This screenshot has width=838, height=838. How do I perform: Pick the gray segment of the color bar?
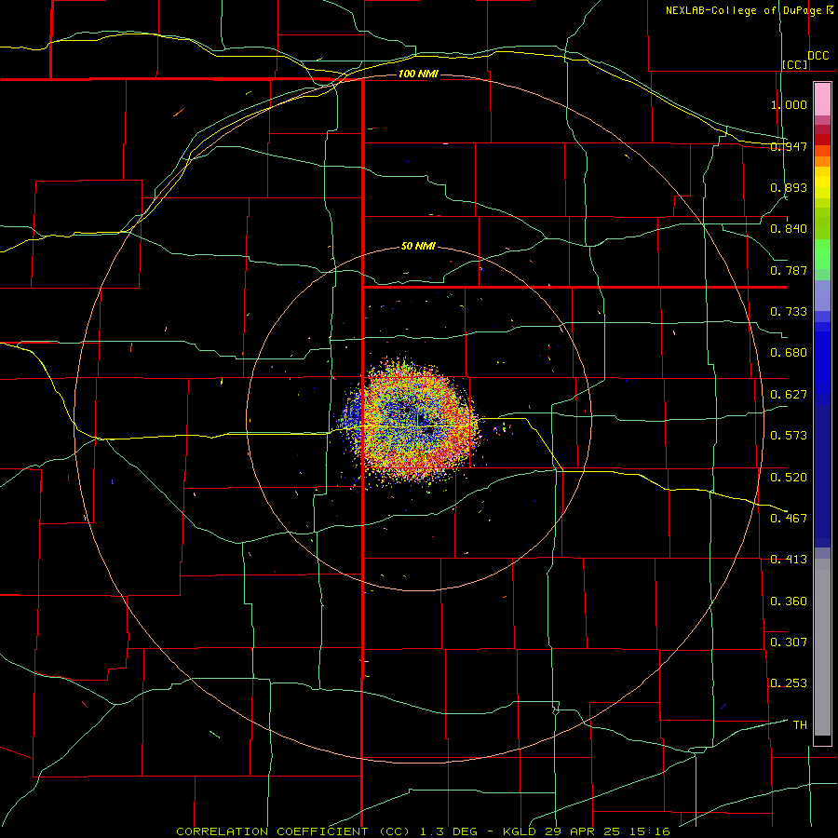click(822, 647)
